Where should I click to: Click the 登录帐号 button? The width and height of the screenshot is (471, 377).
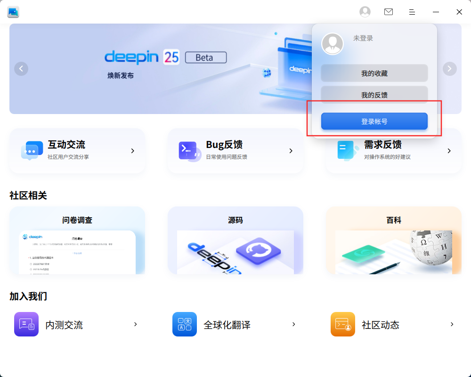coord(374,121)
